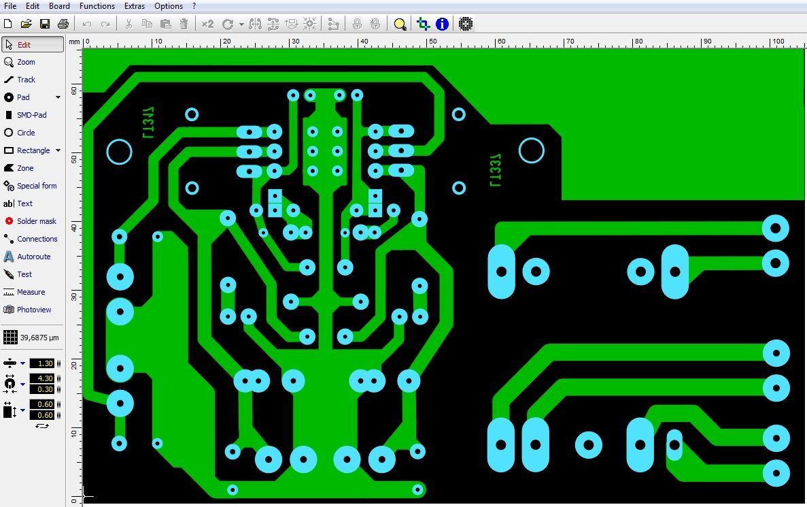Viewport: 807px width, 507px height.
Task: Click the second padlock toolbar icon
Action: 375,24
